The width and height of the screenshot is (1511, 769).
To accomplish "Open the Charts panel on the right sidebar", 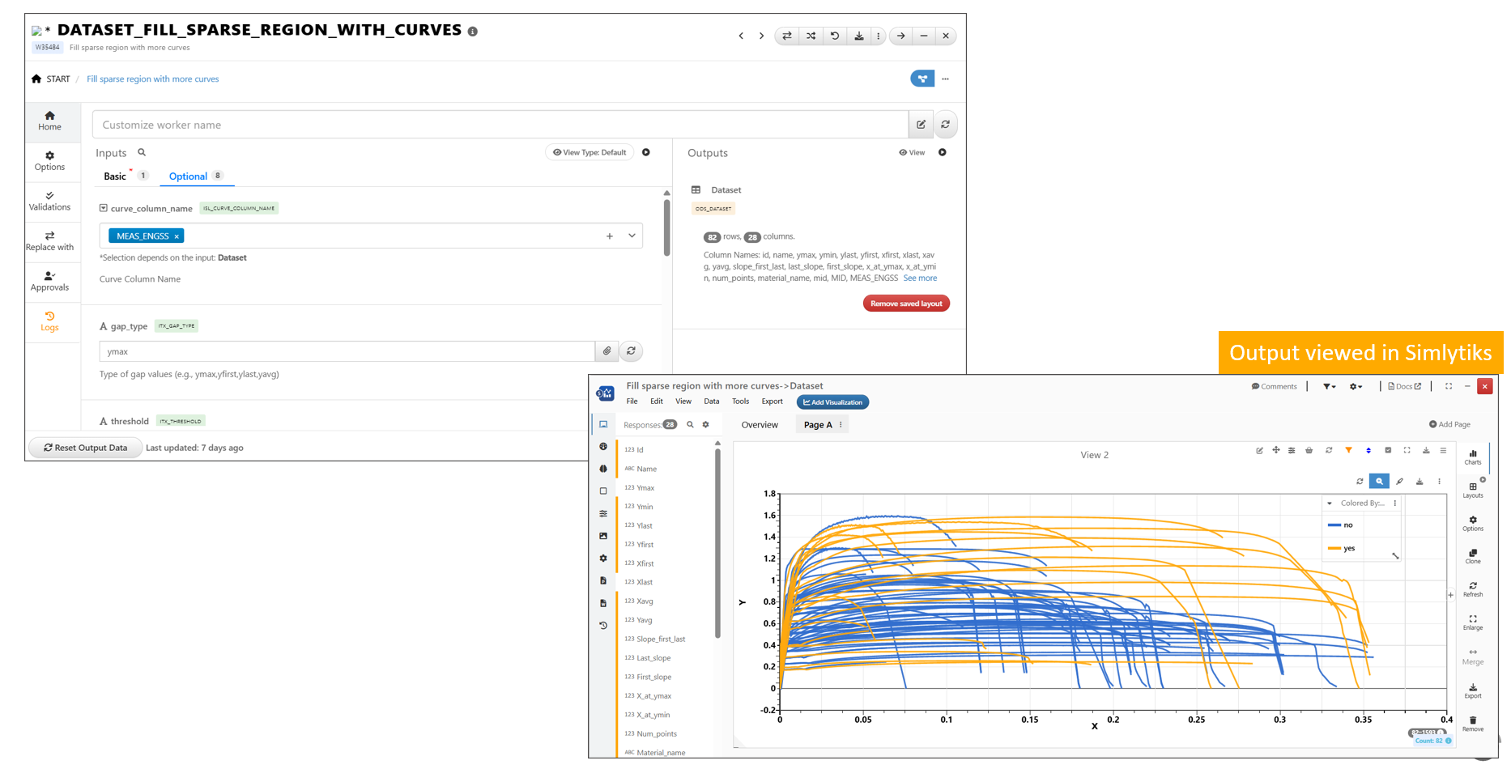I will tap(1472, 457).
